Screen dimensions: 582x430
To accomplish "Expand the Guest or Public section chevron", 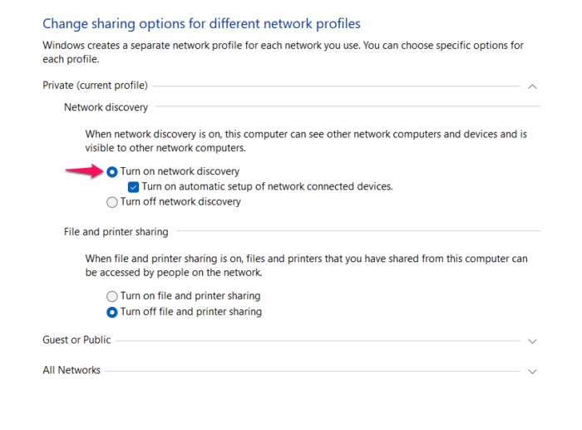I will (533, 340).
